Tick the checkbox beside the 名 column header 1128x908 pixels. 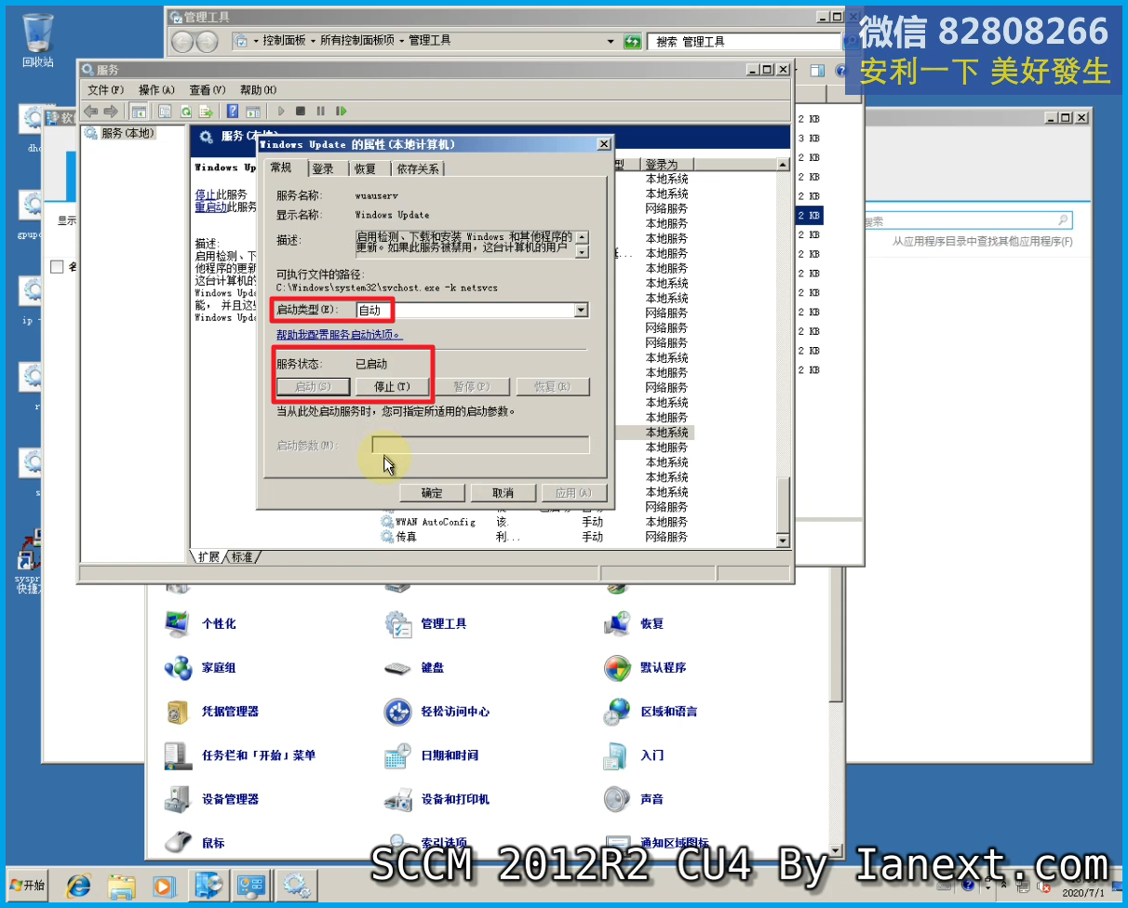pyautogui.click(x=57, y=267)
